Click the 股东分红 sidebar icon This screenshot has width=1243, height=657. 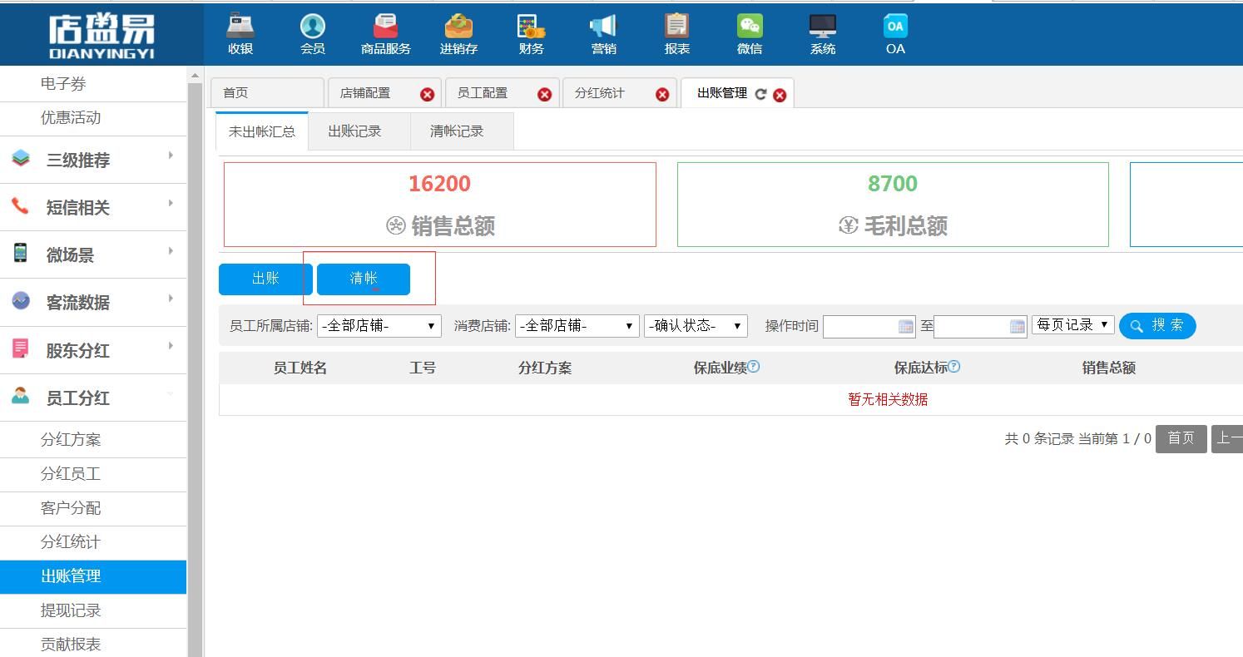pos(21,348)
